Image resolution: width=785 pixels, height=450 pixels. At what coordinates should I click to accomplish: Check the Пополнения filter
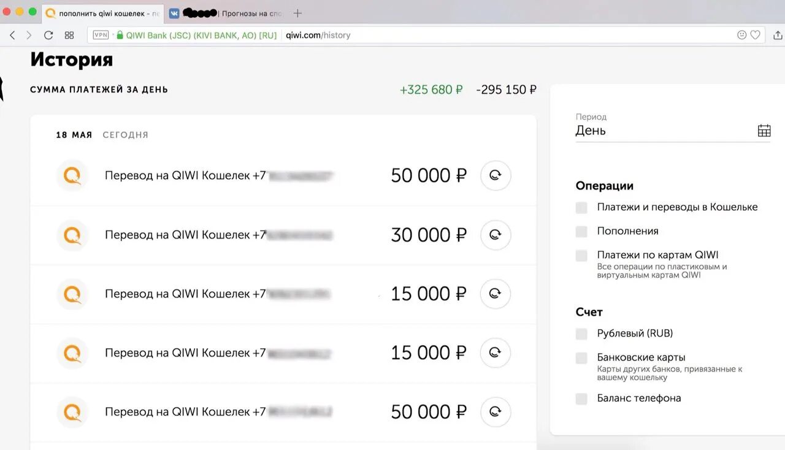pyautogui.click(x=581, y=231)
